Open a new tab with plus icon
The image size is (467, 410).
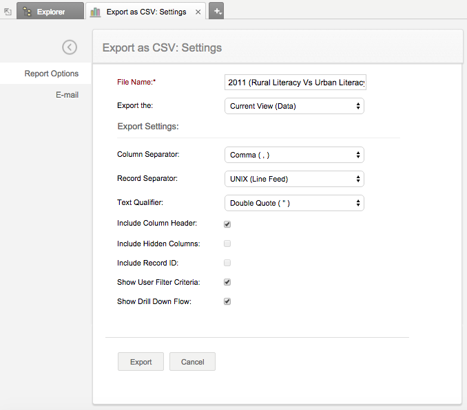[x=217, y=11]
